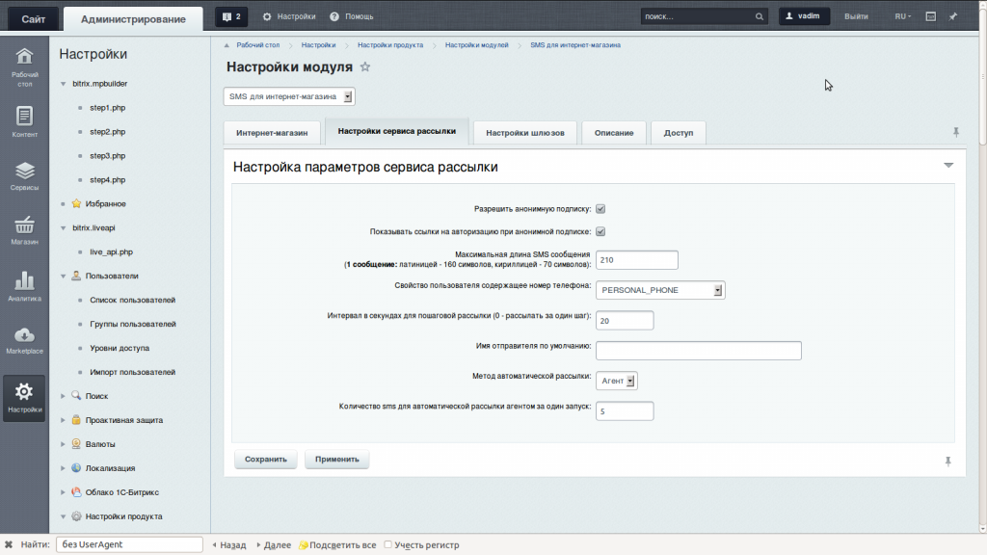Add page to favorites with star icon
Image resolution: width=987 pixels, height=555 pixels.
pyautogui.click(x=365, y=66)
